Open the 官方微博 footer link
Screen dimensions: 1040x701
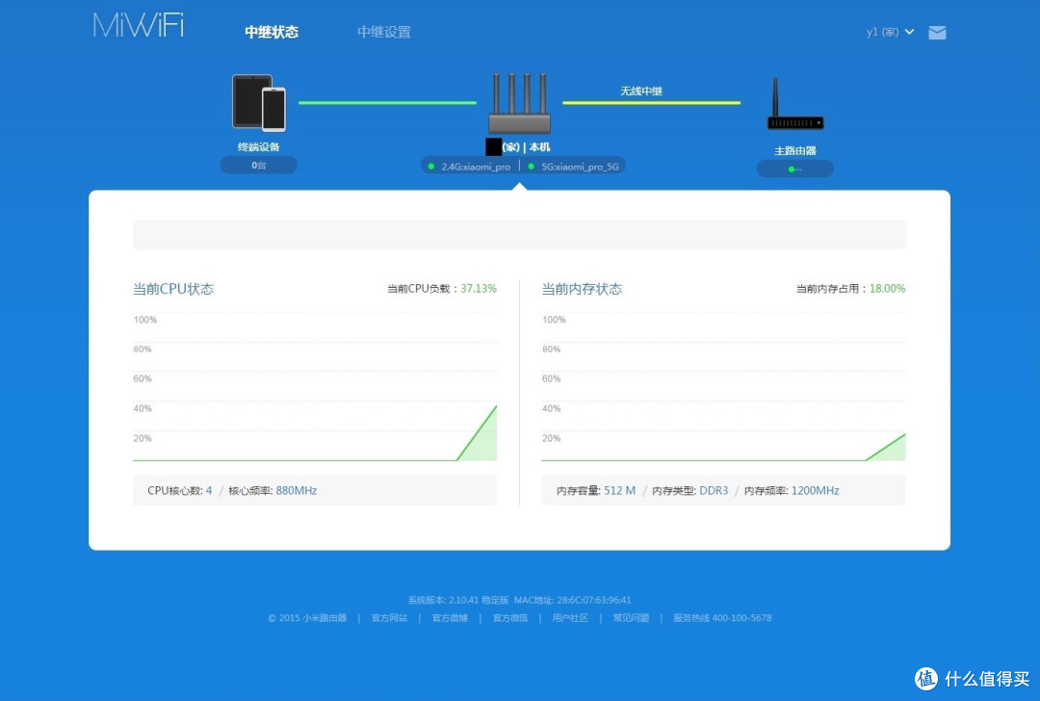click(x=450, y=618)
